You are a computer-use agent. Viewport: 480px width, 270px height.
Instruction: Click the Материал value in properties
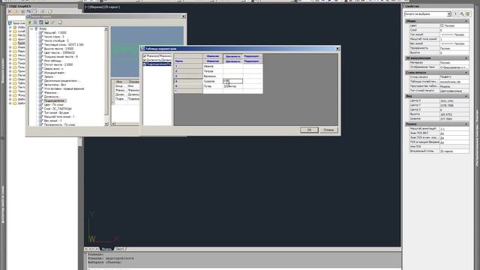click(454, 63)
